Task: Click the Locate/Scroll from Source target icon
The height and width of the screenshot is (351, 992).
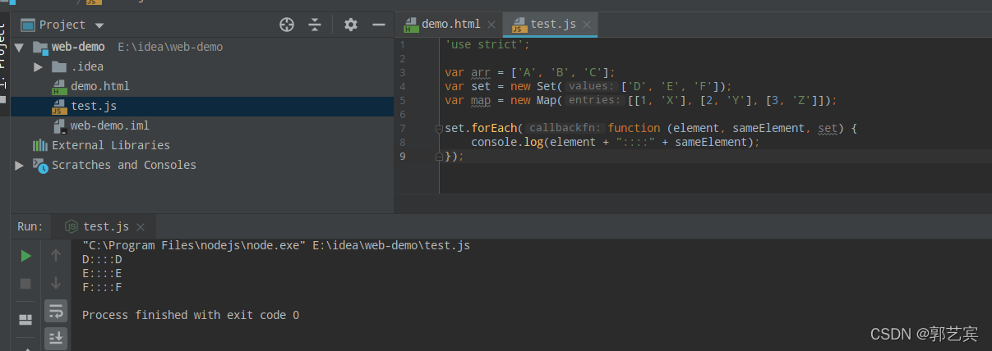Action: coord(287,25)
